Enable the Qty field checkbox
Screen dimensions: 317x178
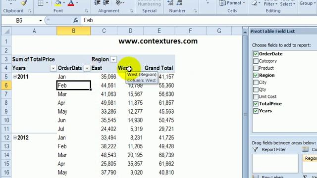[x=256, y=89]
